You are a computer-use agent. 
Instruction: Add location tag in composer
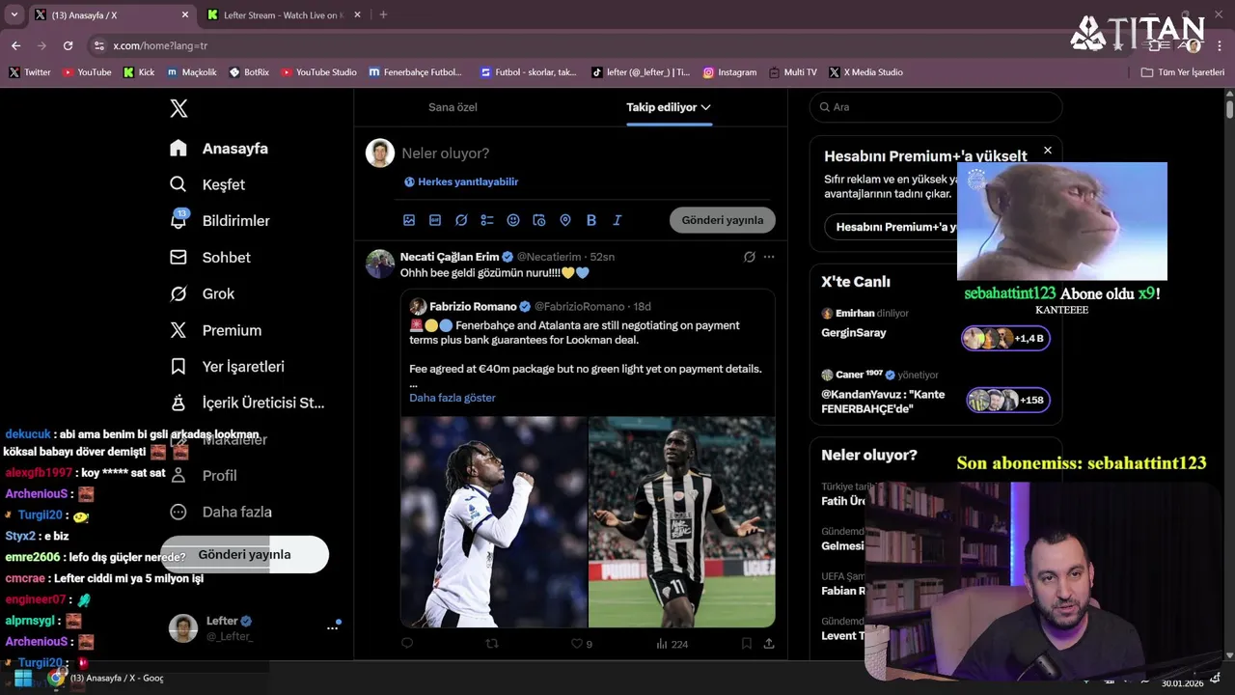point(565,220)
